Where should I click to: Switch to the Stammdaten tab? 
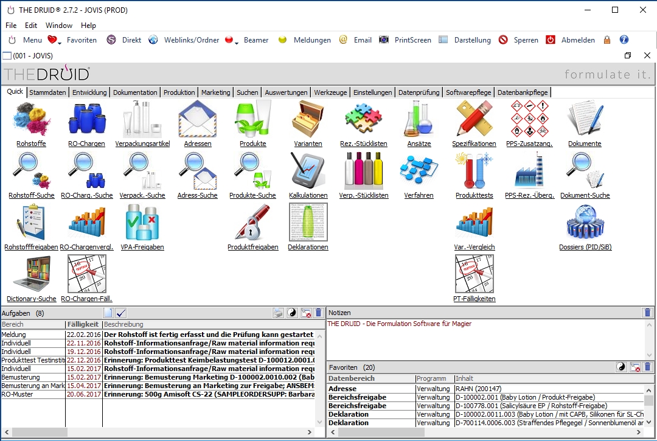47,92
